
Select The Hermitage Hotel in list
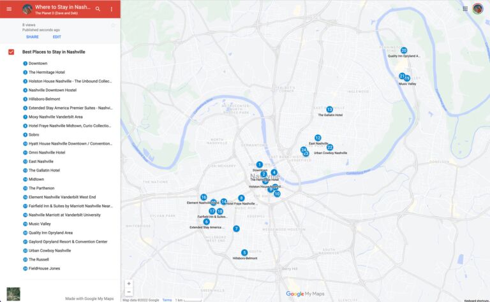47,73
